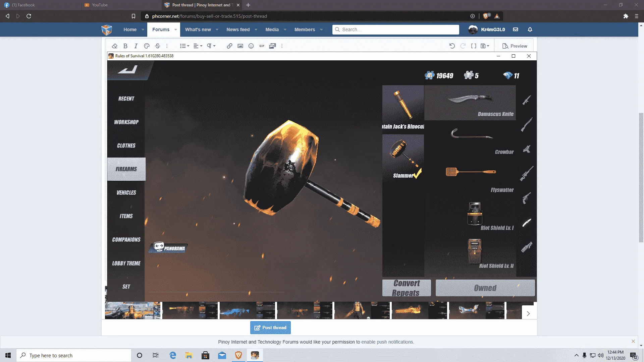This screenshot has width=644, height=362.
Task: Expand the Members dropdown arrow
Action: [321, 29]
